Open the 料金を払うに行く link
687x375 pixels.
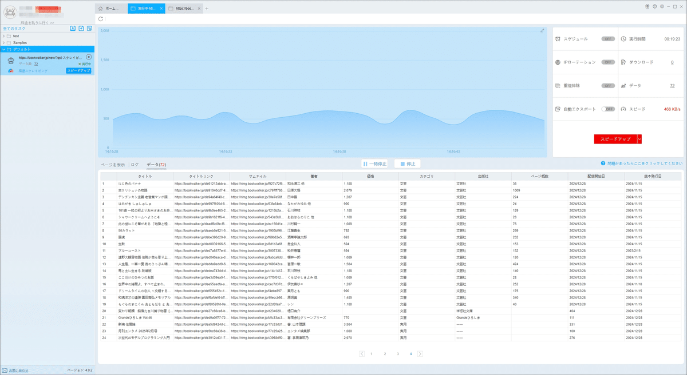37,22
